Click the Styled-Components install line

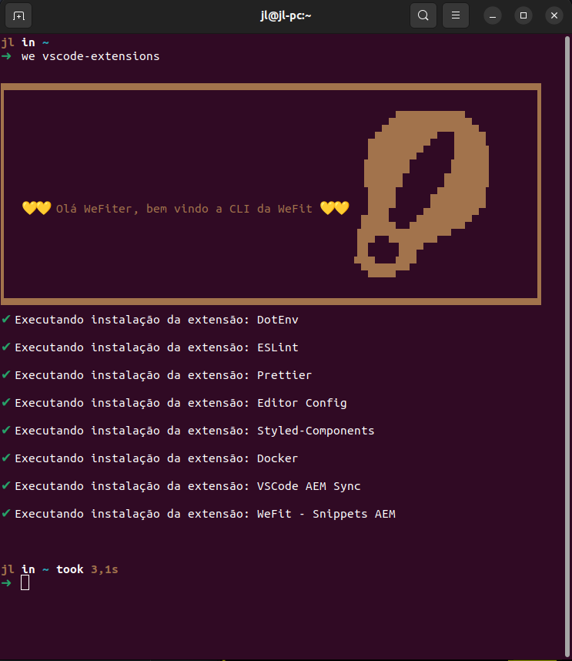tap(188, 431)
